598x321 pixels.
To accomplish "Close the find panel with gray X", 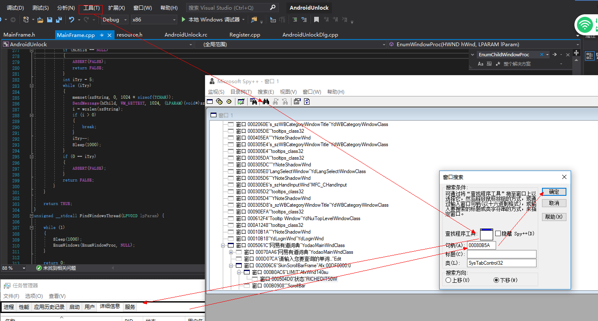I will (x=568, y=55).
